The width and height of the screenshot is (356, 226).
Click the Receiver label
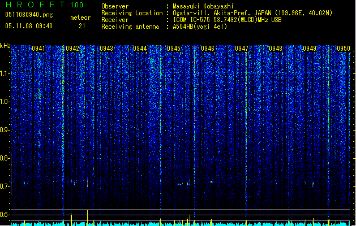[115, 20]
